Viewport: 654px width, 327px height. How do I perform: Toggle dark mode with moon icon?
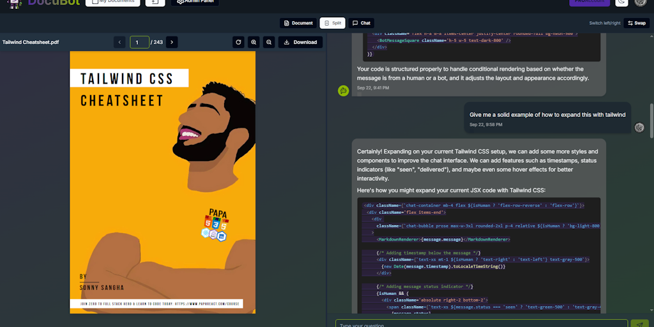point(621,2)
